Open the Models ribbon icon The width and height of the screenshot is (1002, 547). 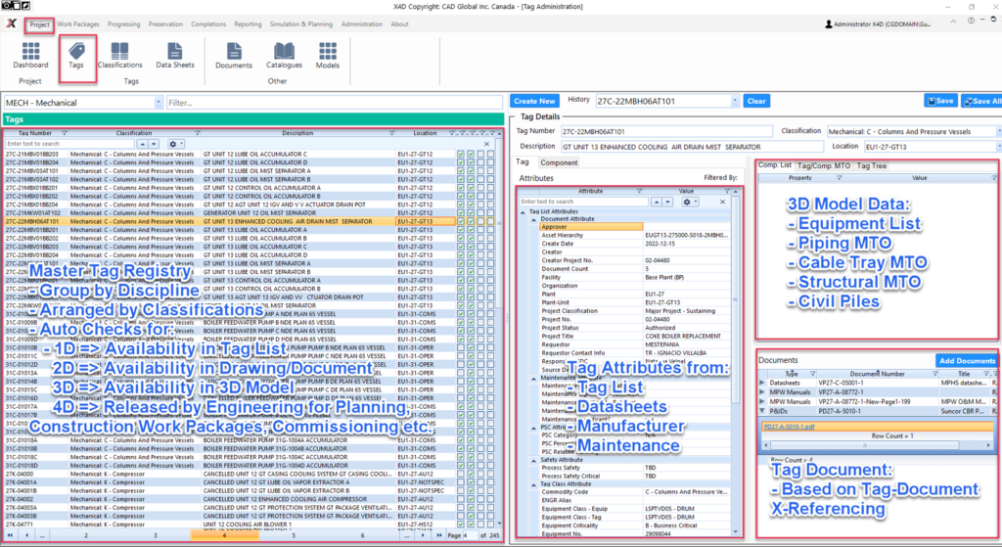[x=328, y=57]
